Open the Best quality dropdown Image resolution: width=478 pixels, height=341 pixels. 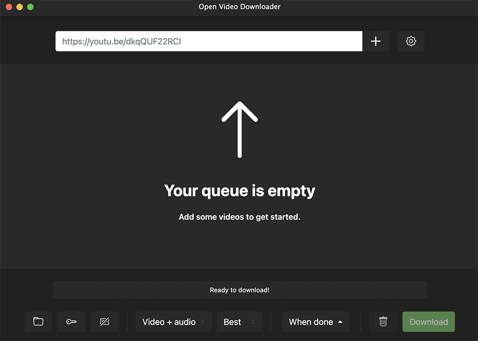pyautogui.click(x=239, y=321)
